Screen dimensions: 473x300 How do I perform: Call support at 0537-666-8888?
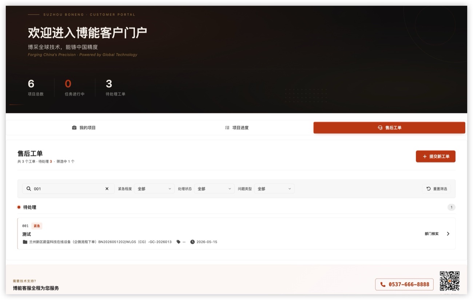tap(404, 284)
